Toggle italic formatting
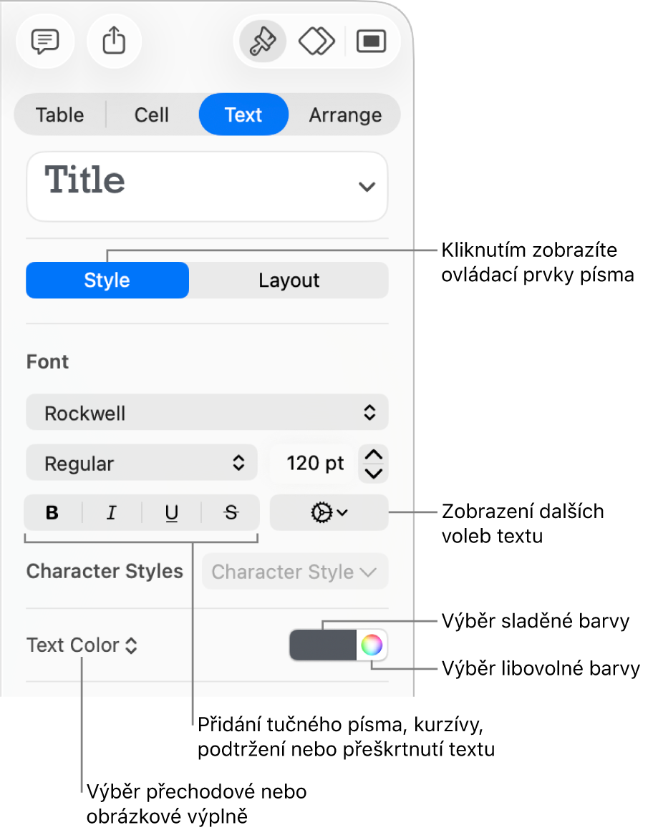The image size is (653, 830). click(x=112, y=512)
